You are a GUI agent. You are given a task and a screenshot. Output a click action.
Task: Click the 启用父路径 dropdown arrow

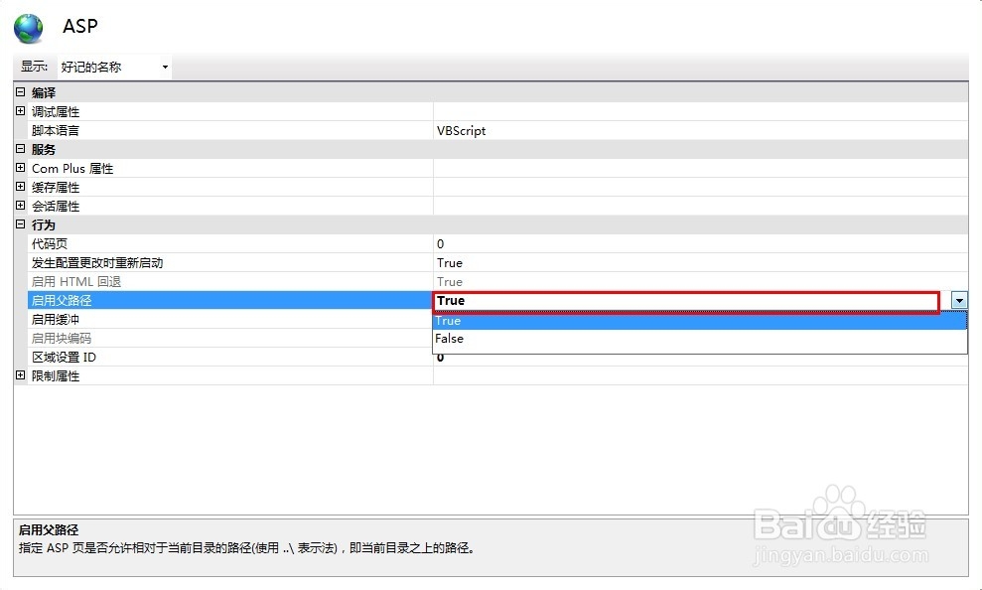[959, 301]
